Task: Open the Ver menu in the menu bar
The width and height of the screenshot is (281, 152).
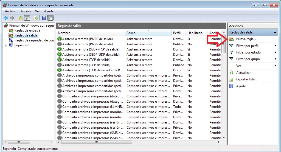Action: pyautogui.click(x=37, y=11)
